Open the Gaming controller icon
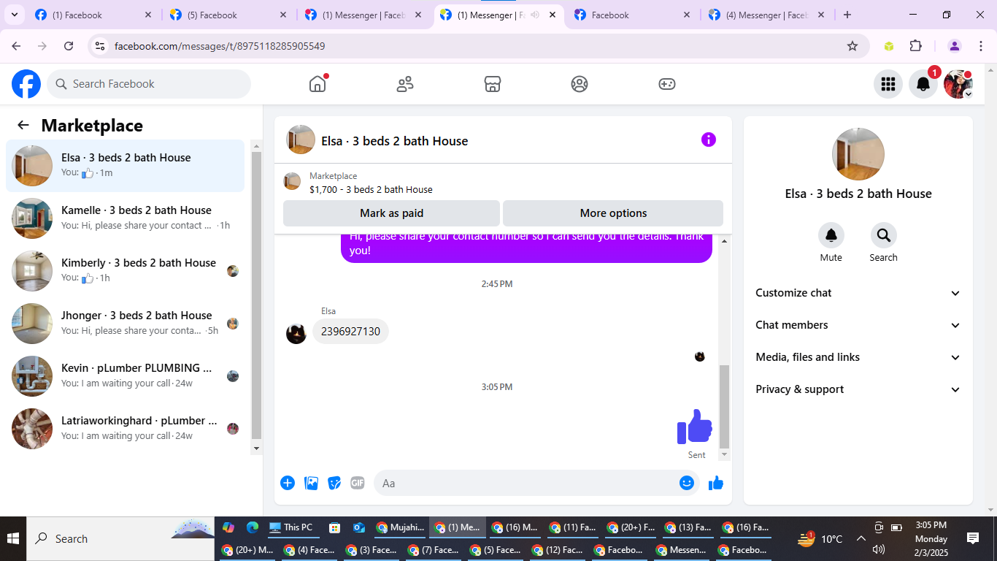Screen dimensions: 997x561 [x=667, y=84]
